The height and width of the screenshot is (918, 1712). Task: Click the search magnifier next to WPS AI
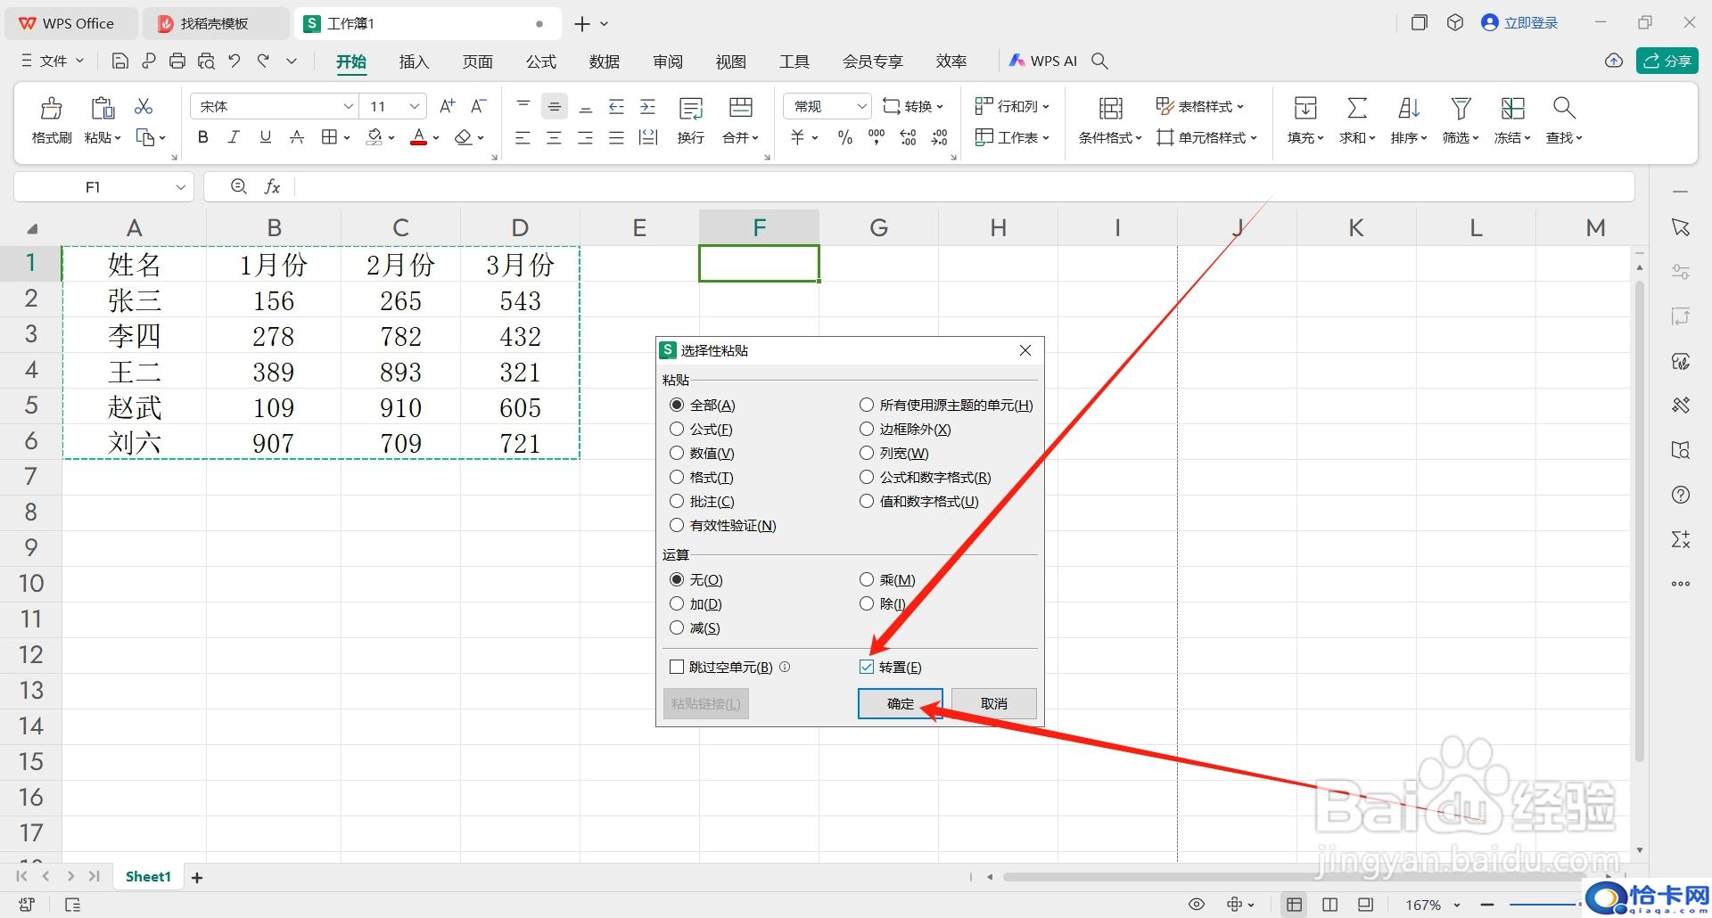[x=1100, y=61]
